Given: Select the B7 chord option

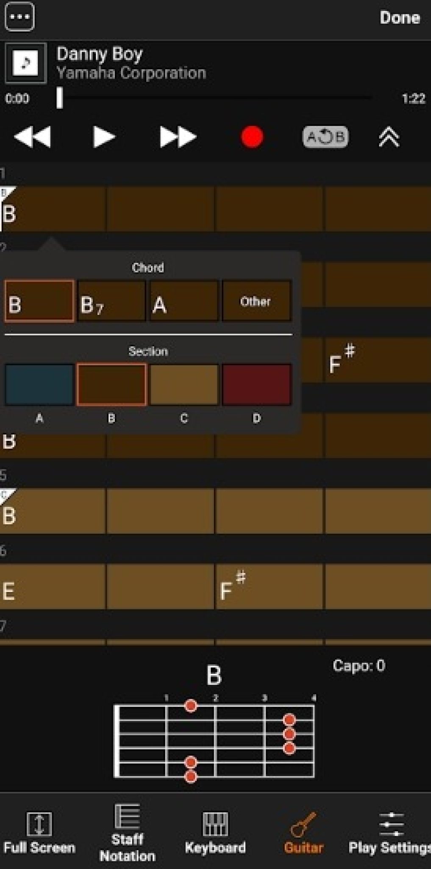Looking at the screenshot, I should tap(112, 301).
